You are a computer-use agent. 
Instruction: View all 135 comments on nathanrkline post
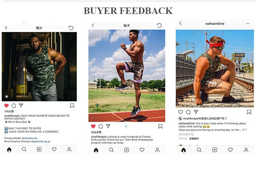coord(186,134)
